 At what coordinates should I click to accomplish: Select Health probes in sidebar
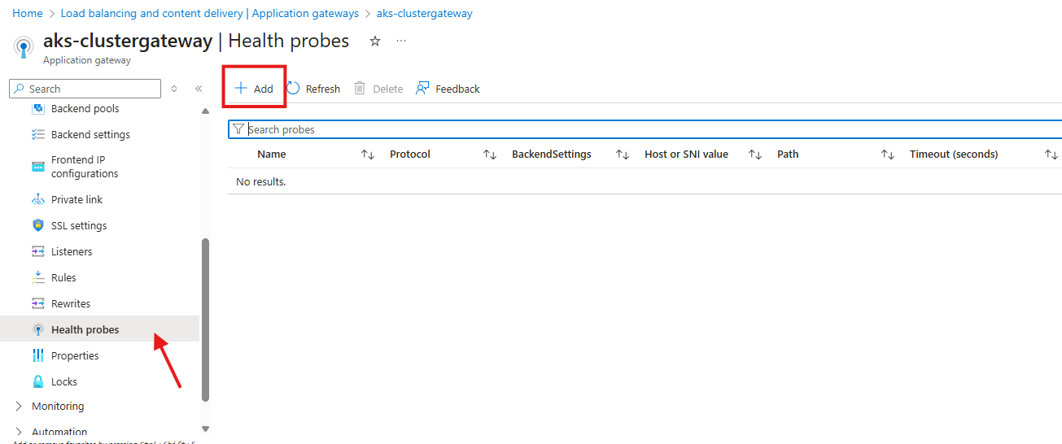point(85,329)
